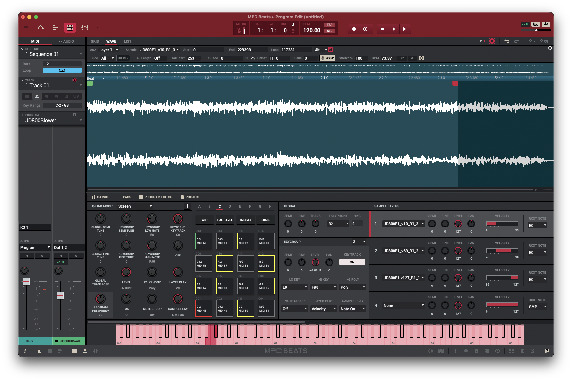Click the Record button in transport
The image size is (572, 381).
pyautogui.click(x=354, y=29)
